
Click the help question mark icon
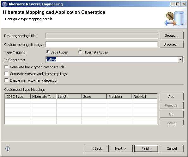pos(8,148)
